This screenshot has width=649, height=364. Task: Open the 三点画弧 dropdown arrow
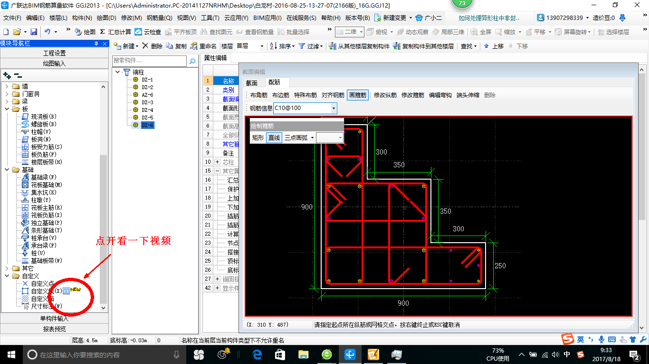[x=312, y=137]
